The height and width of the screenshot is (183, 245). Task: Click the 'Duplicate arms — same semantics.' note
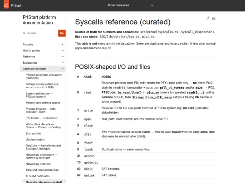[126, 150]
